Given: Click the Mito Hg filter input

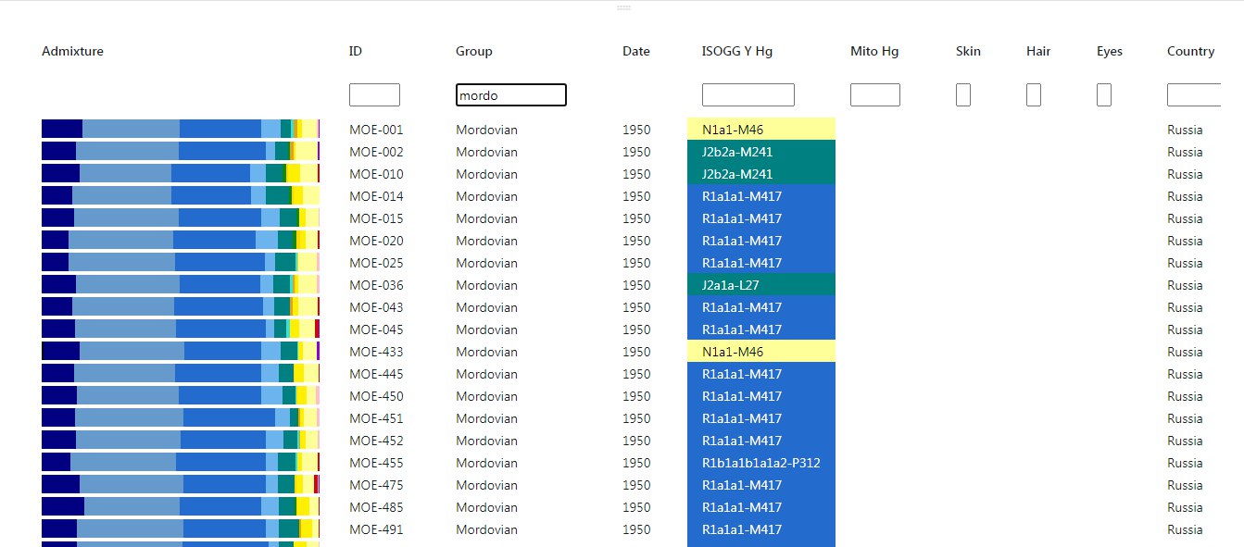Looking at the screenshot, I should point(875,94).
